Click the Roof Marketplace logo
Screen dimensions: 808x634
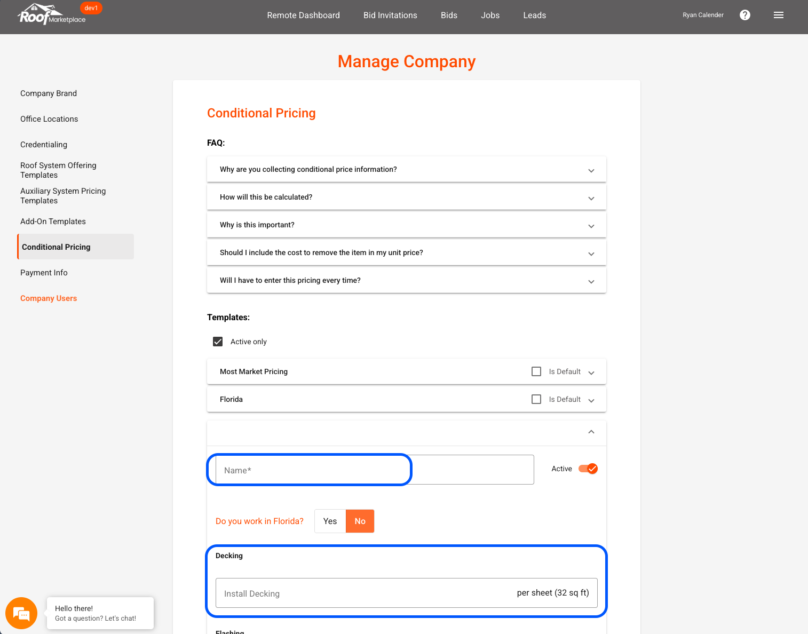(52, 15)
